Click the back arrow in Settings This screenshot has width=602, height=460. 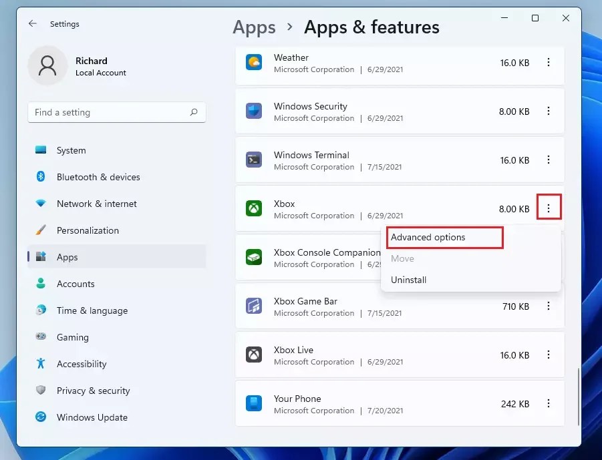(x=32, y=23)
